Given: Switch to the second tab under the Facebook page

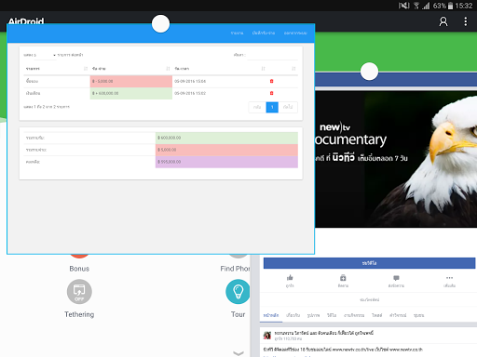Looking at the screenshot, I should pos(293,315).
